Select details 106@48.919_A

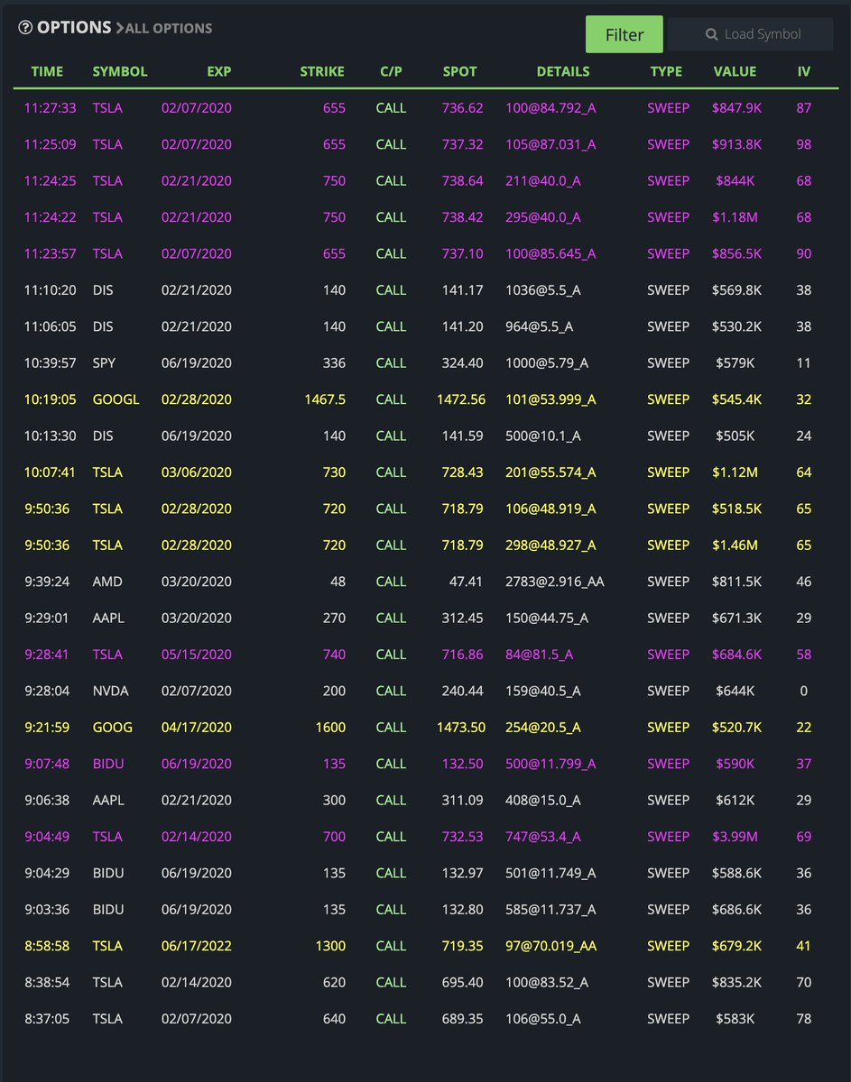pyautogui.click(x=550, y=509)
